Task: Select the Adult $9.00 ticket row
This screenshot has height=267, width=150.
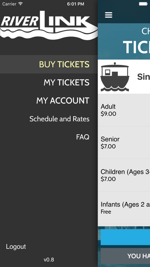Action: pos(124,110)
